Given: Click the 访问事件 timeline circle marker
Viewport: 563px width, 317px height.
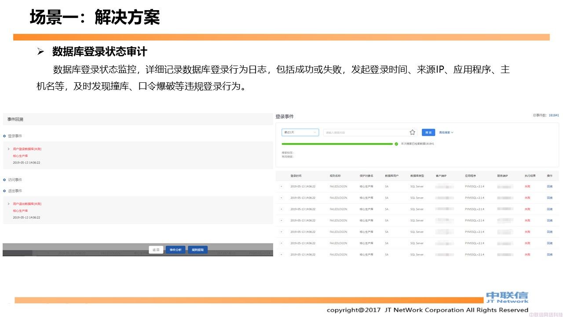Looking at the screenshot, I should point(4,180).
